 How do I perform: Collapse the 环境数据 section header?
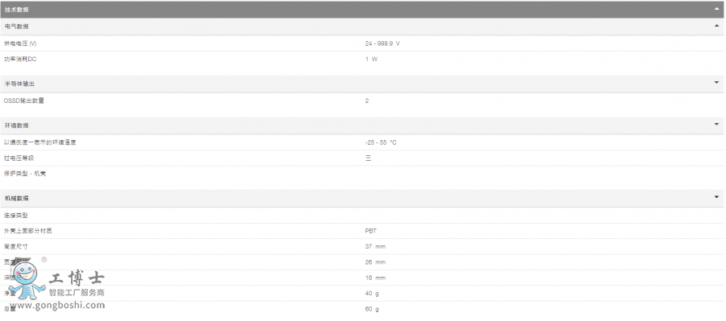[x=363, y=126]
